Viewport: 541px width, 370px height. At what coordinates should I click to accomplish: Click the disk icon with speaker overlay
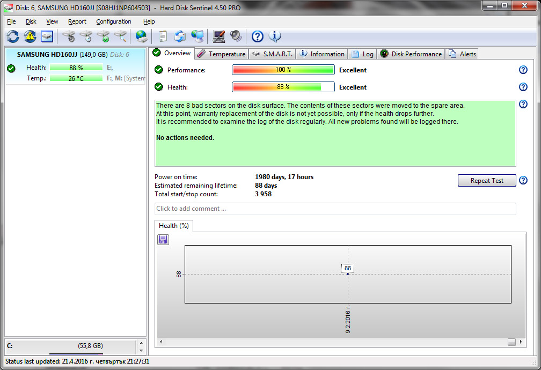pyautogui.click(x=69, y=36)
